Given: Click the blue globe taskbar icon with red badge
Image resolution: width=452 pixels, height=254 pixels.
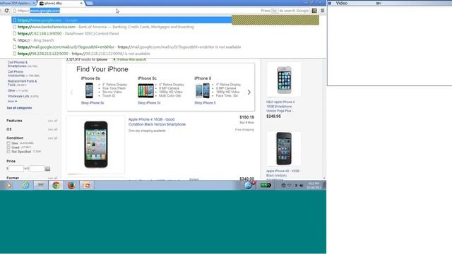Looking at the screenshot, I should [x=249, y=185].
